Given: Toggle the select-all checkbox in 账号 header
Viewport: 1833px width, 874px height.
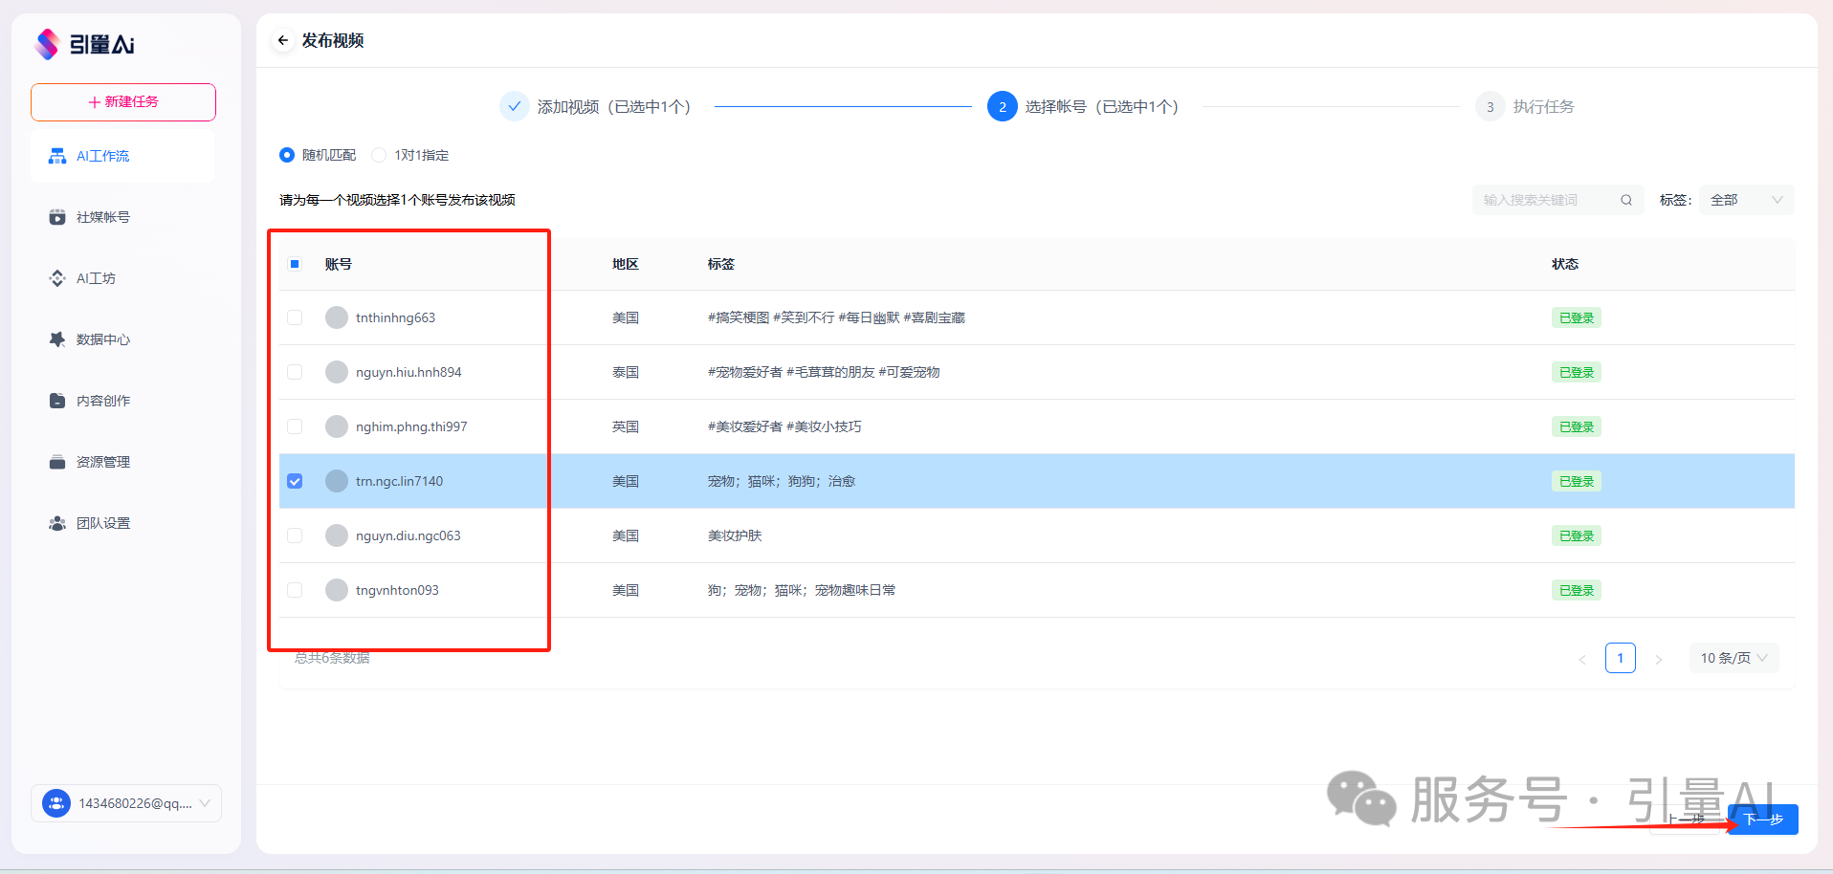Looking at the screenshot, I should click(295, 264).
